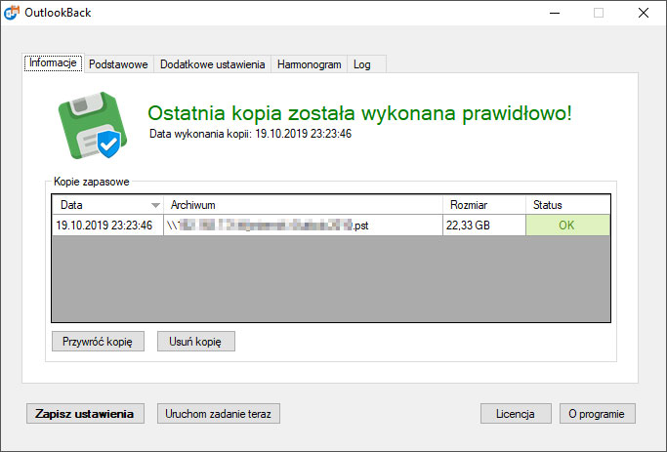The height and width of the screenshot is (452, 667).
Task: Switch to the Harmonogram tab
Action: pyautogui.click(x=310, y=64)
